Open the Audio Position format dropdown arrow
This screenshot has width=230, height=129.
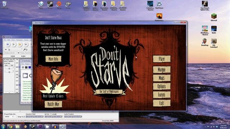(x=81, y=117)
